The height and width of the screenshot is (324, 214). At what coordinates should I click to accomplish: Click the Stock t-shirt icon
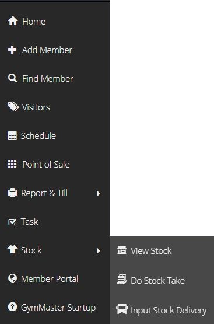click(x=12, y=249)
